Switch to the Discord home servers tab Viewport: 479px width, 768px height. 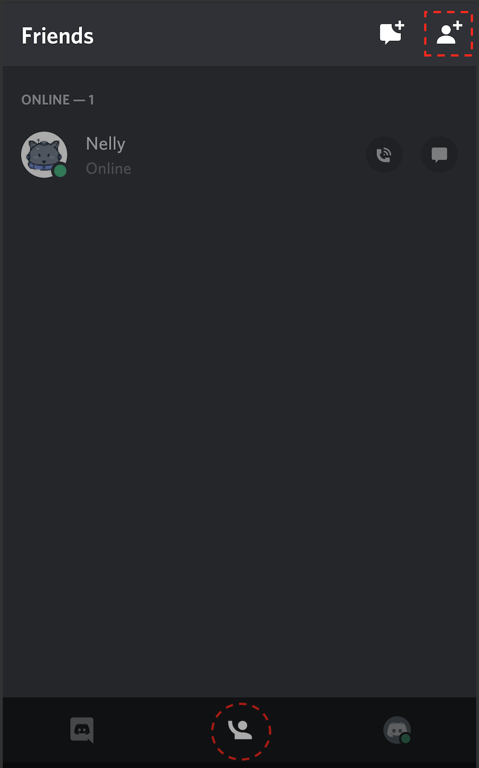pos(82,730)
